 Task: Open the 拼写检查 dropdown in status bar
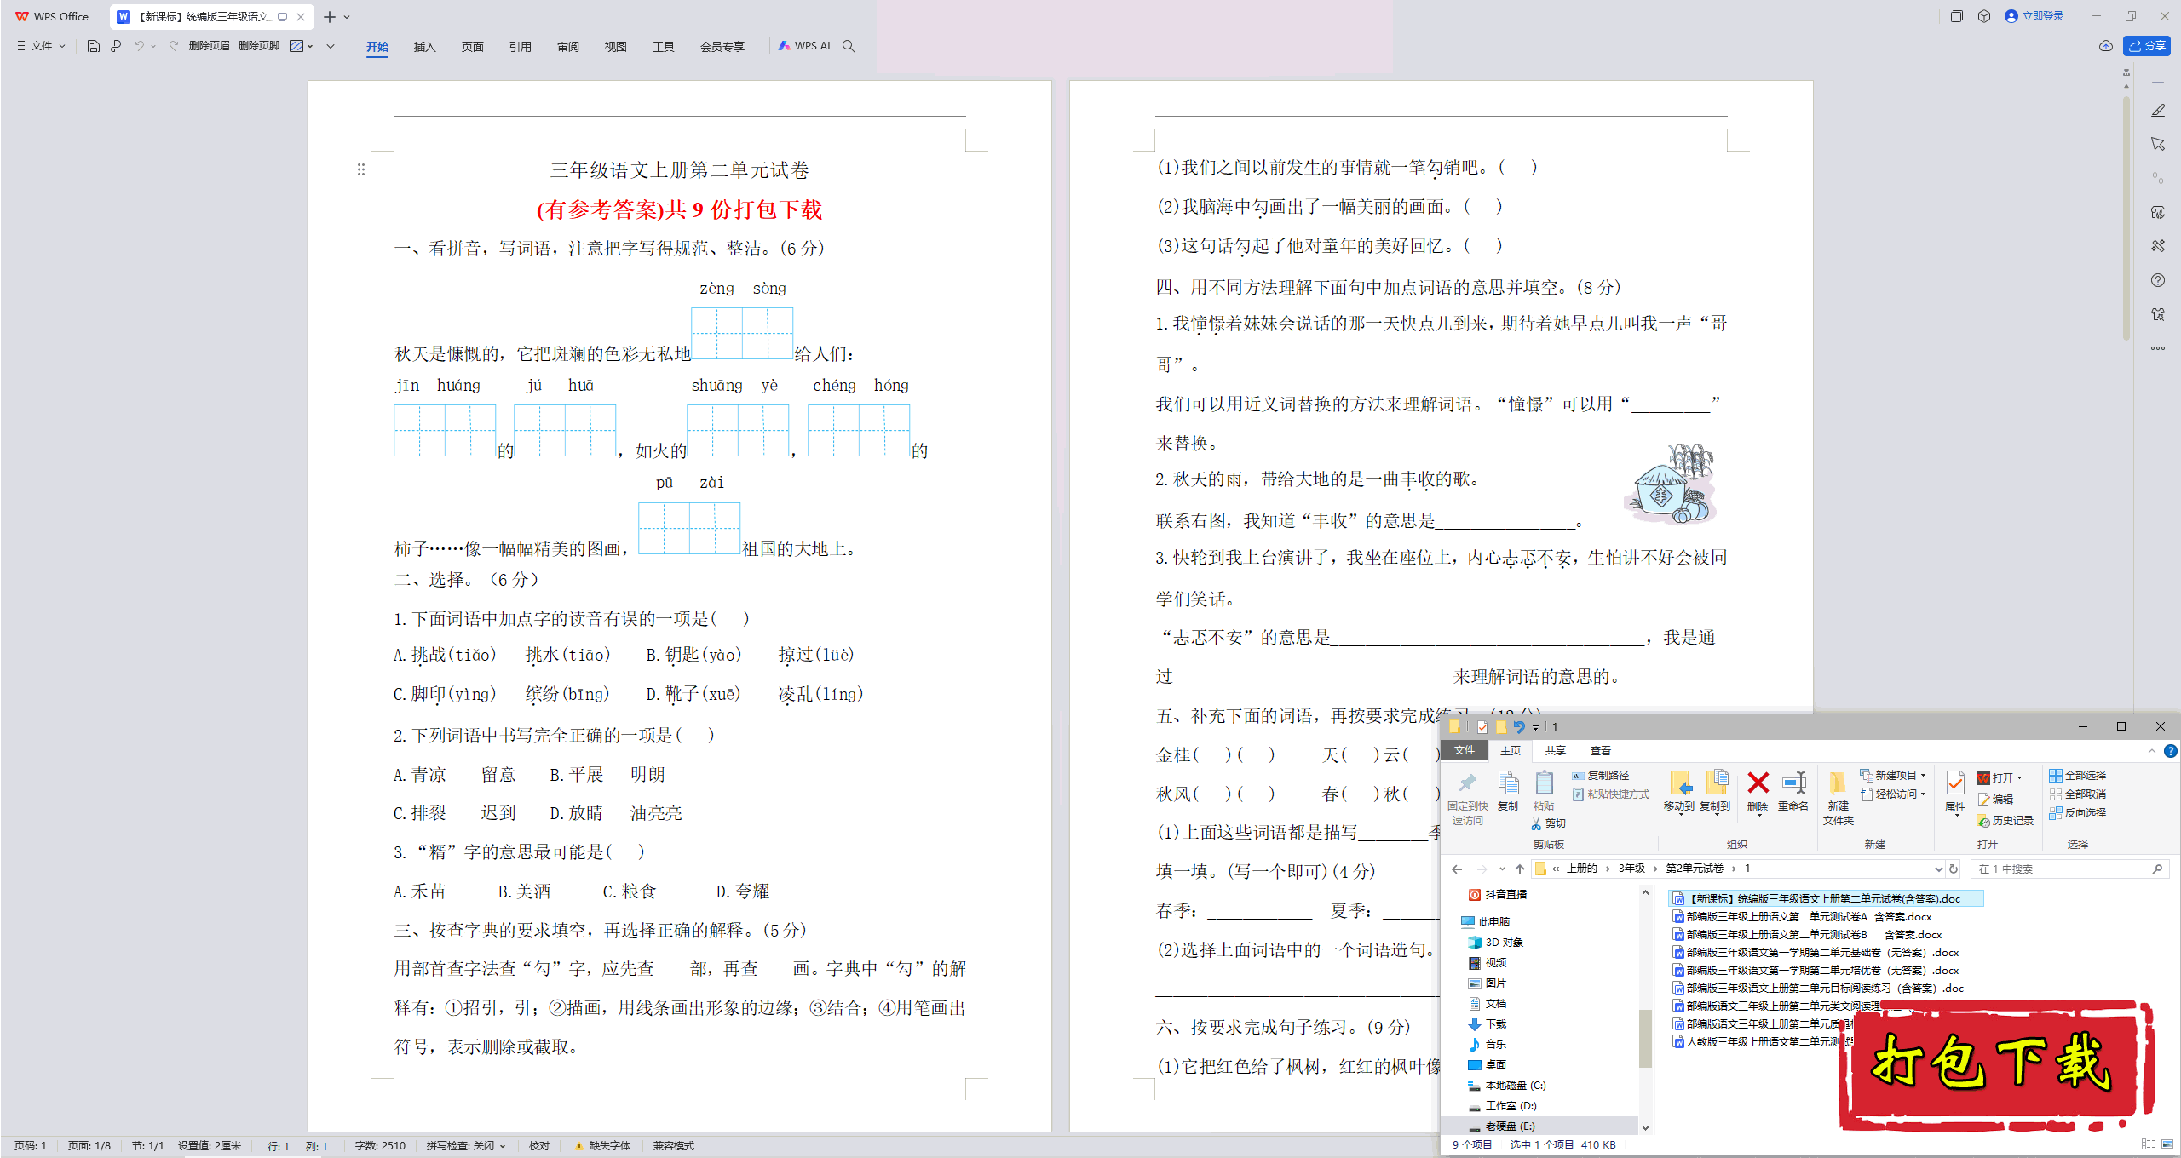tap(466, 1146)
